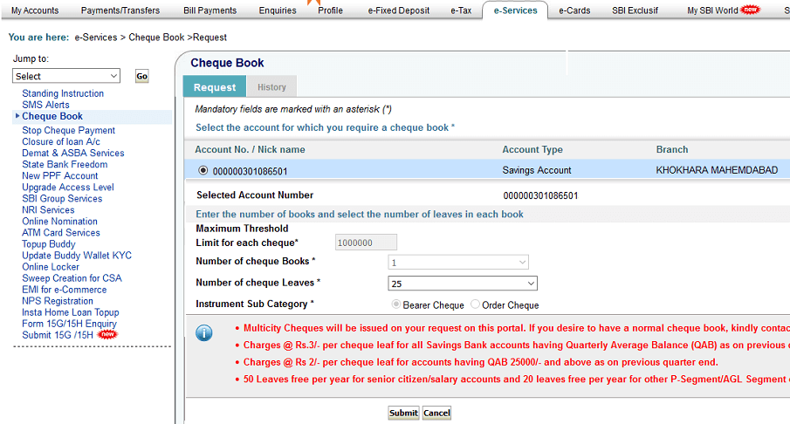Click the Go button next to Jump to
Viewport: 790px width, 424px height.
(x=142, y=76)
